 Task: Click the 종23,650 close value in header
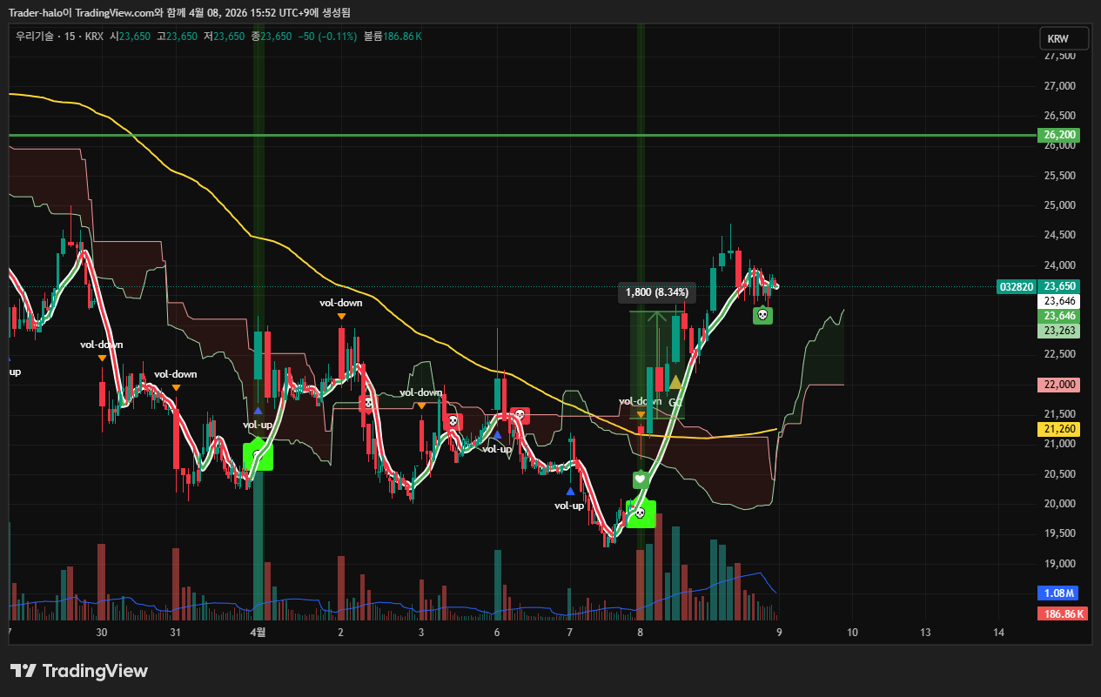coord(272,37)
